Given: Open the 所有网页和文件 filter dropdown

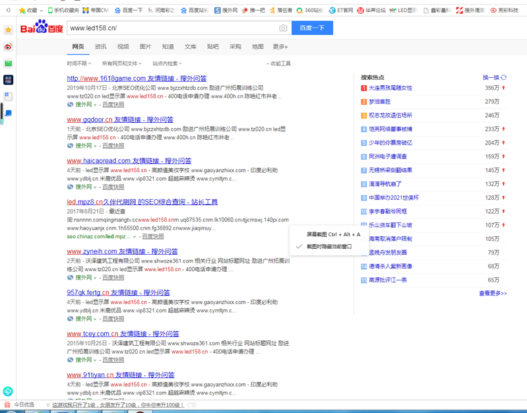Looking at the screenshot, I should 121,63.
